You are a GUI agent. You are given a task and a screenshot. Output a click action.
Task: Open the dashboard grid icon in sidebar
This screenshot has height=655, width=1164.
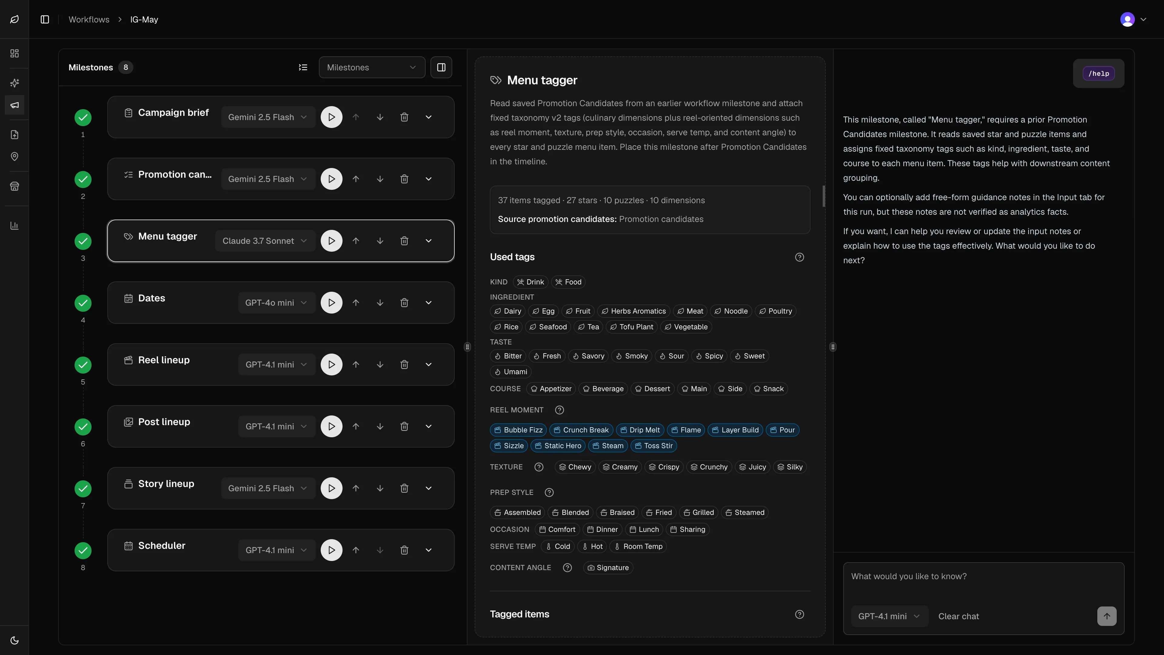point(15,53)
